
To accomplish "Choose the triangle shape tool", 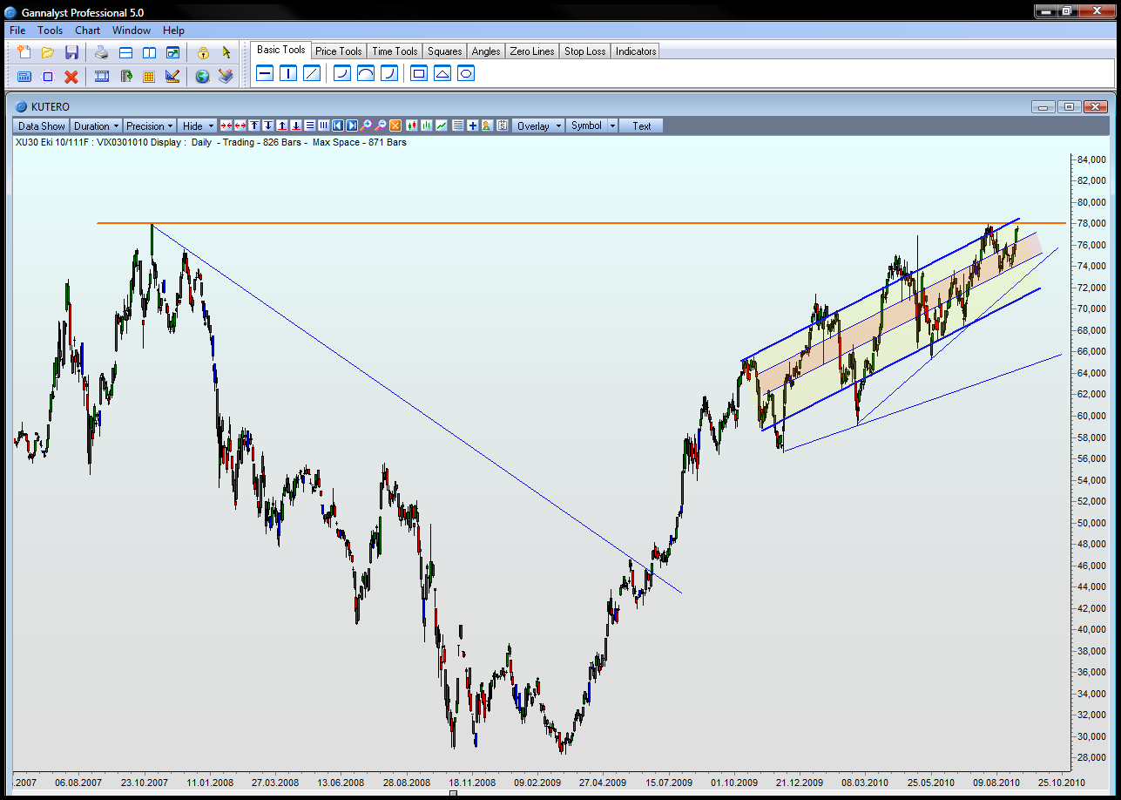I will click(x=442, y=73).
